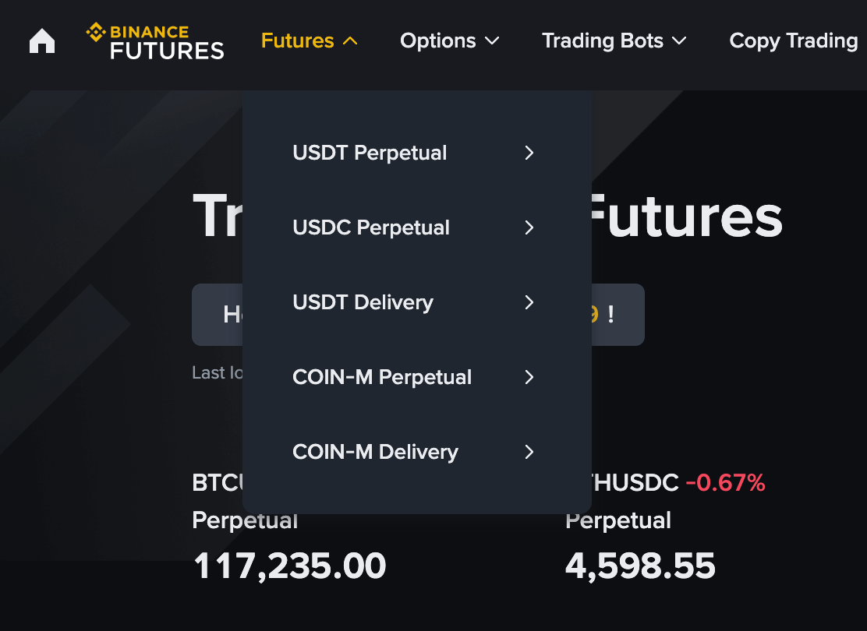The width and height of the screenshot is (867, 631).
Task: Click the Futures chevron-up icon
Action: pyautogui.click(x=350, y=41)
